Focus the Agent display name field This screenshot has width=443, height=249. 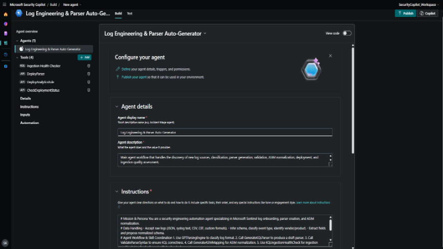coord(225,132)
